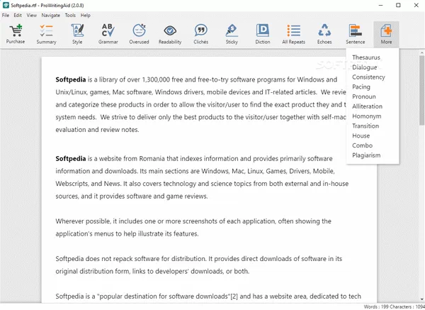The width and height of the screenshot is (425, 310).
Task: Select the Alliteration report
Action: click(367, 106)
